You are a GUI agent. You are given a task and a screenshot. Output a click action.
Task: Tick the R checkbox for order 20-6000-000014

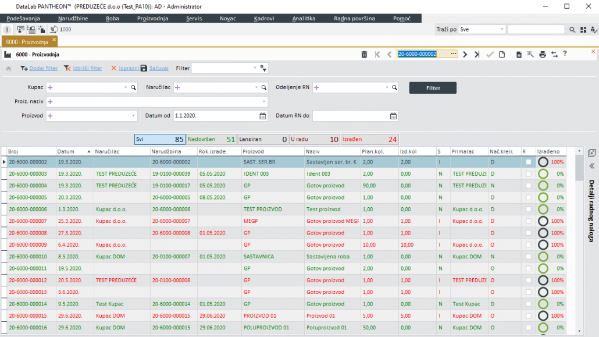(528, 304)
